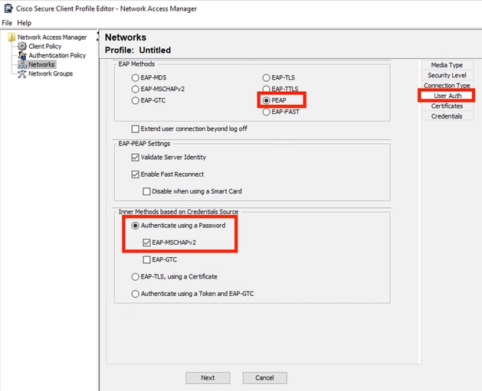
Task: Check inner method EAP-GTC checkbox
Action: coord(146,259)
